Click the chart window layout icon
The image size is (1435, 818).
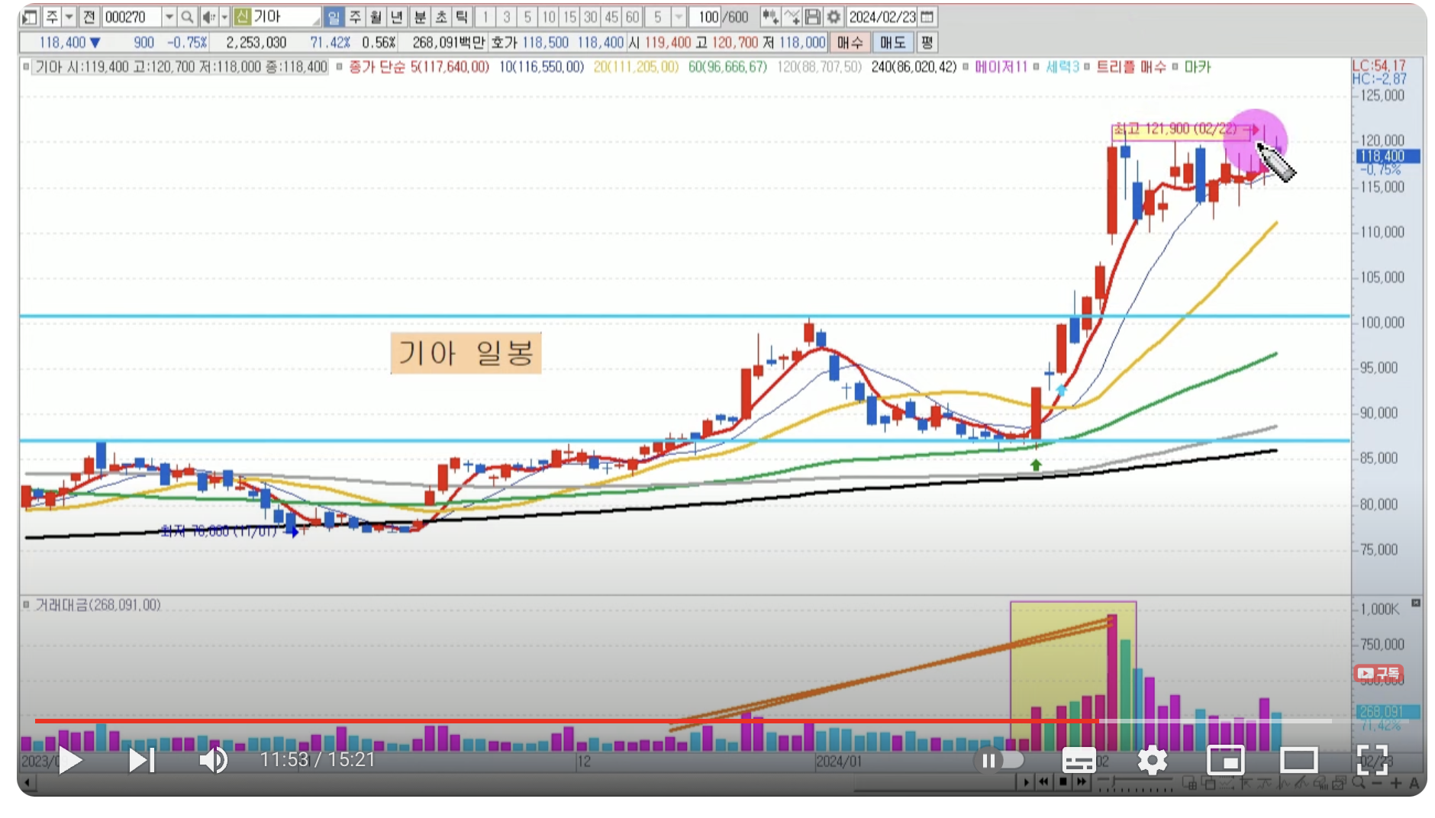(31, 17)
